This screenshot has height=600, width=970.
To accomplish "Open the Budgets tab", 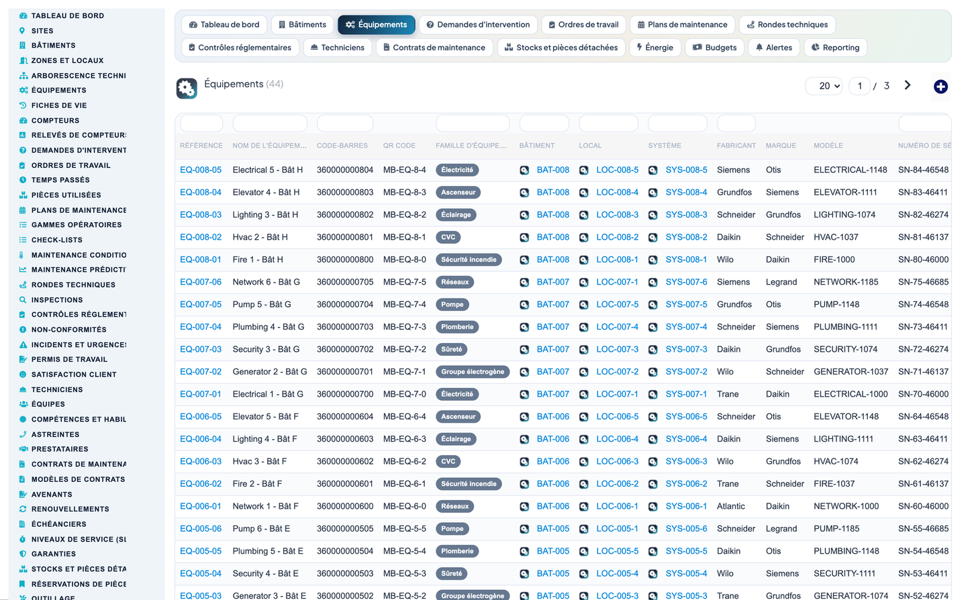I will tap(715, 48).
